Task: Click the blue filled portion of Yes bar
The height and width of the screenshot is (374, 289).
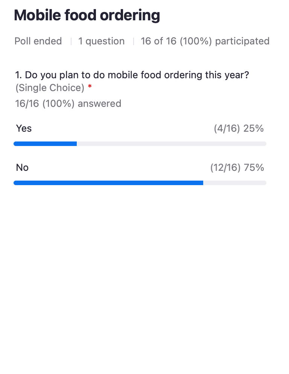Action: click(45, 144)
